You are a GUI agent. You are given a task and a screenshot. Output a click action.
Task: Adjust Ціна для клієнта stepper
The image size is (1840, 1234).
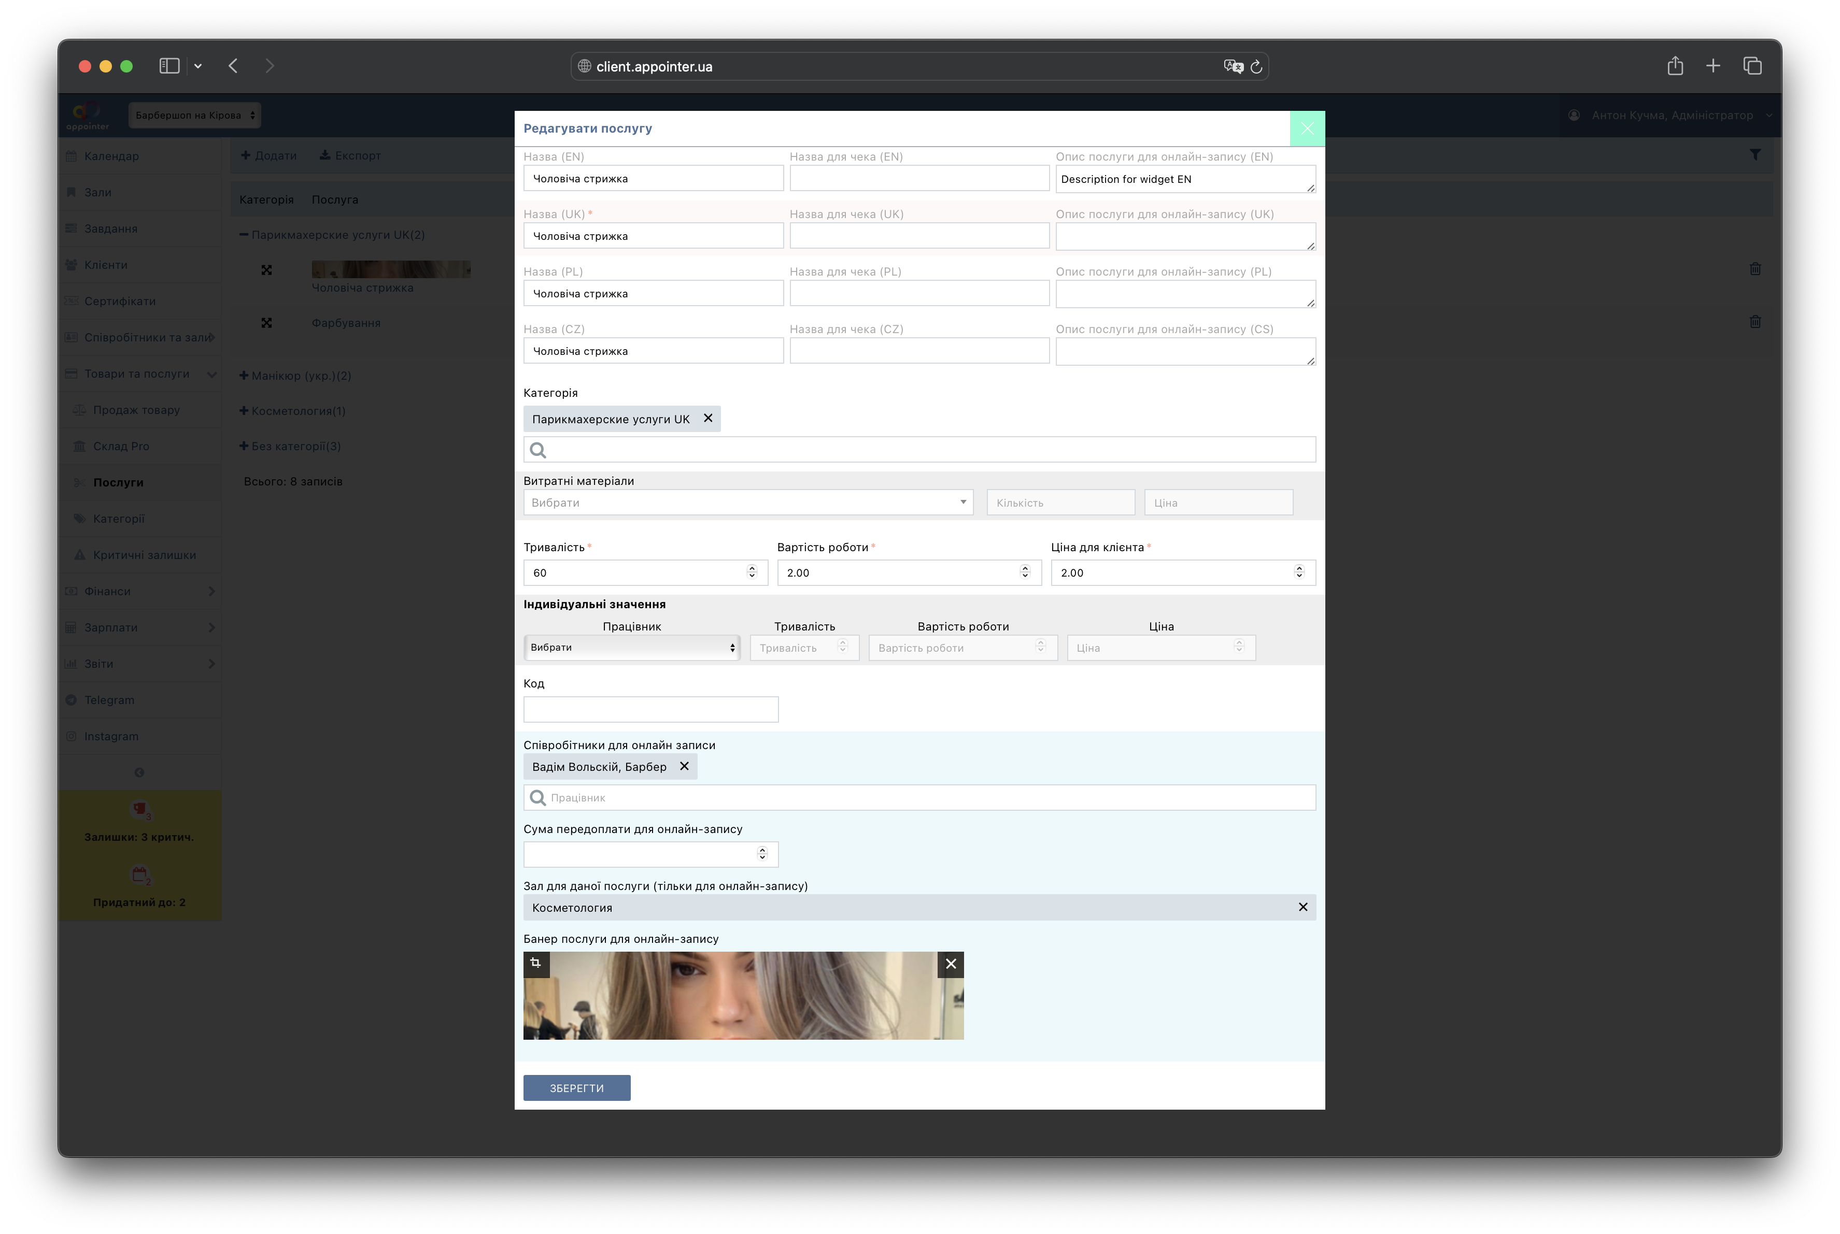(1299, 571)
